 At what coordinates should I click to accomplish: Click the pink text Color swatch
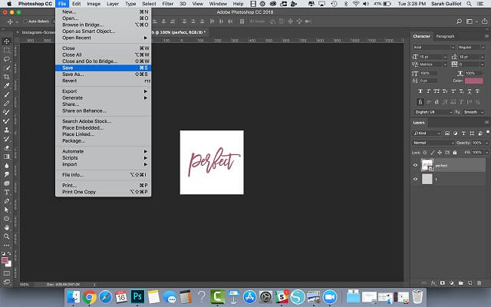pos(473,81)
